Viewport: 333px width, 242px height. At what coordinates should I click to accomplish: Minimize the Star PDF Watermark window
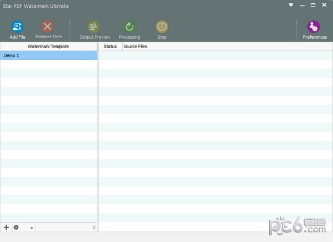[302, 5]
